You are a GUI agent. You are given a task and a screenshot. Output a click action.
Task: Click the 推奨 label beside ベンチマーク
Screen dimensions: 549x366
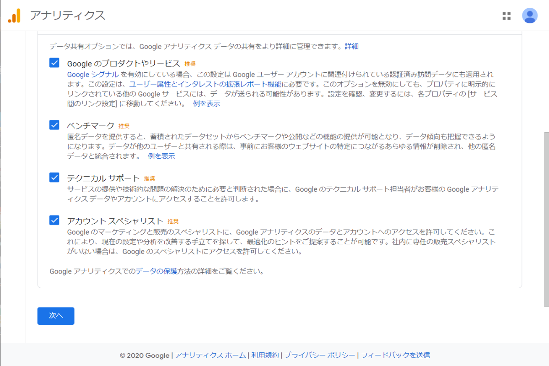(124, 126)
